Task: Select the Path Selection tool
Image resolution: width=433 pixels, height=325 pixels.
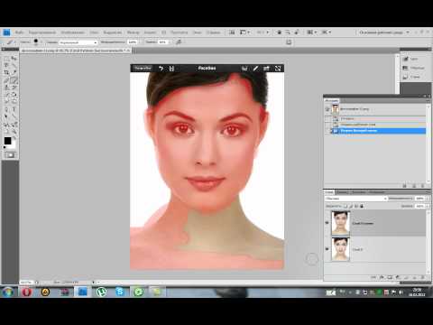Action: click(x=6, y=116)
